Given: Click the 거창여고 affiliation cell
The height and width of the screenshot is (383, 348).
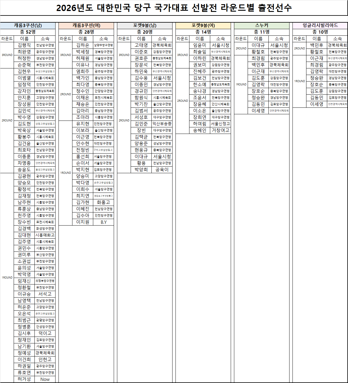Looking at the screenshot, I should [x=220, y=130].
